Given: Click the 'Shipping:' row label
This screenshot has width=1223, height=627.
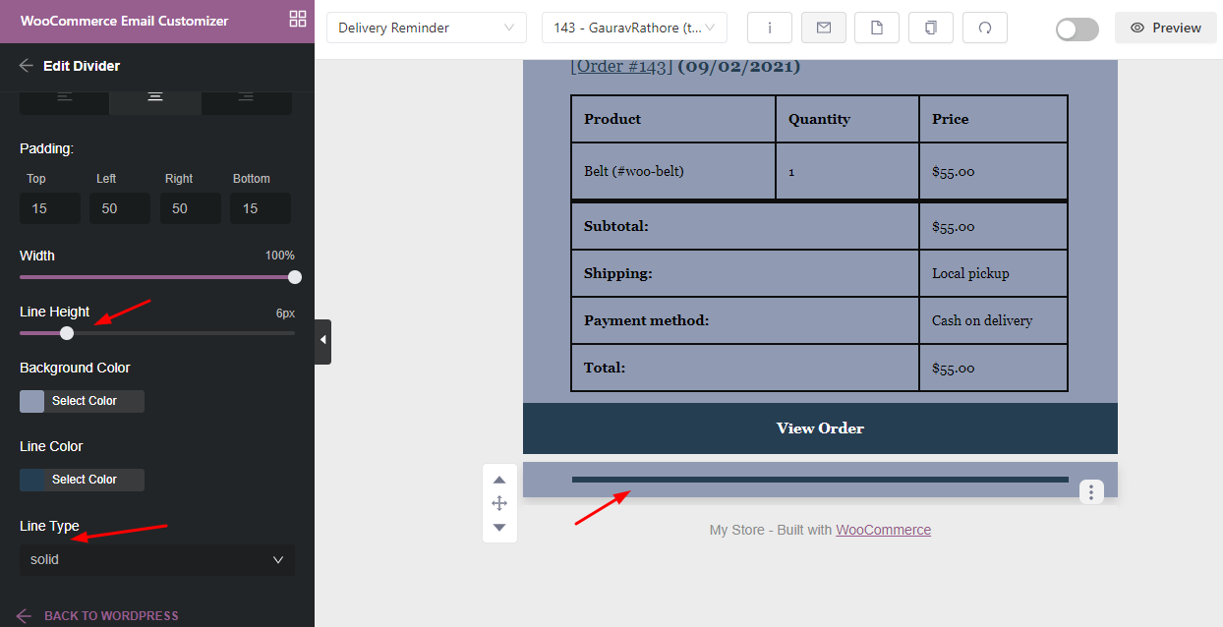Looking at the screenshot, I should coord(618,273).
